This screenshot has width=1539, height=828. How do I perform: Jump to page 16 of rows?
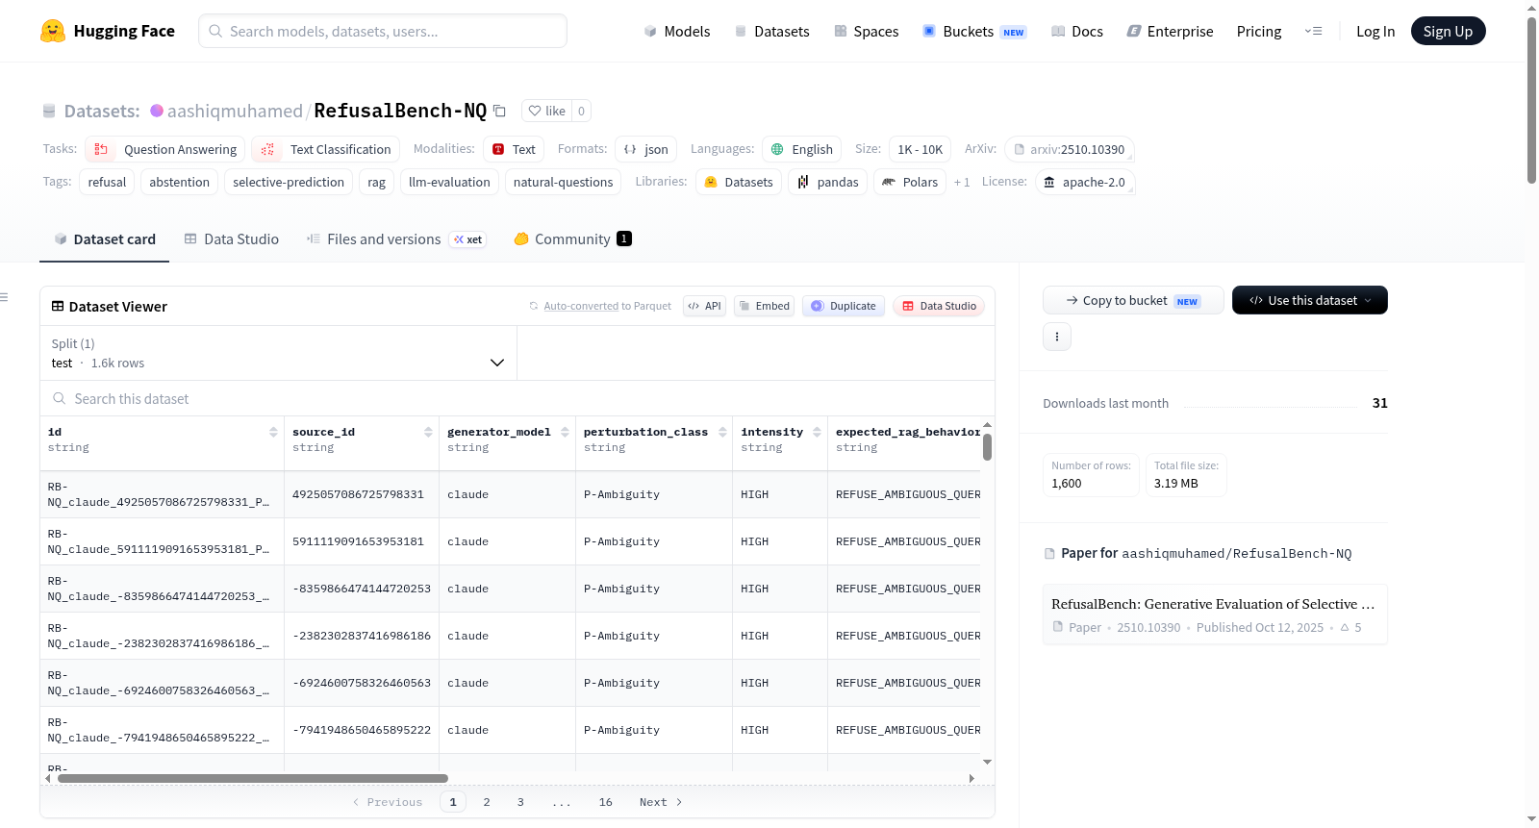[x=606, y=802]
